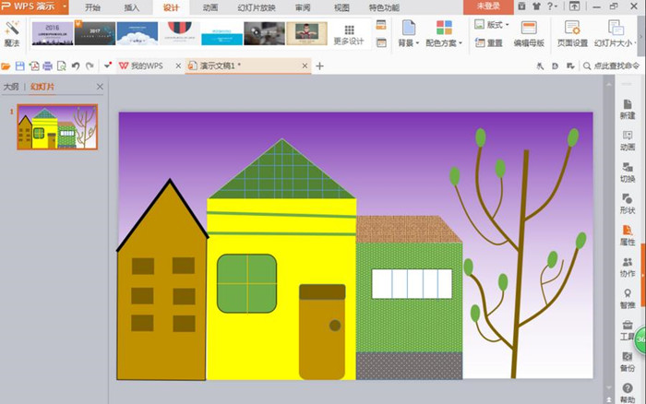Click the 新建 new document sidebar icon
Image resolution: width=646 pixels, height=404 pixels.
pyautogui.click(x=627, y=109)
